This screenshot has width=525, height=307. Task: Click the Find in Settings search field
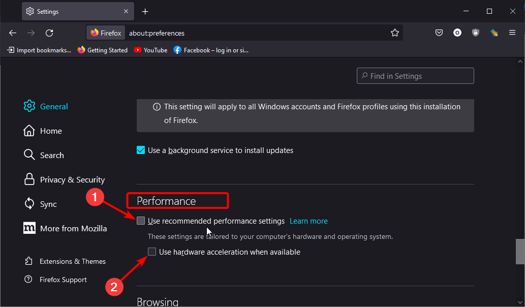415,76
